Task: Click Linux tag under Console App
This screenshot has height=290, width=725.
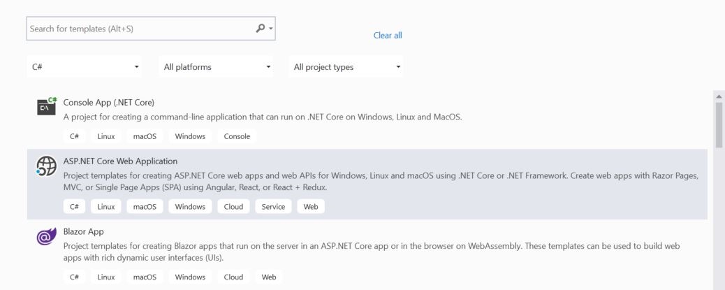Action: point(106,136)
